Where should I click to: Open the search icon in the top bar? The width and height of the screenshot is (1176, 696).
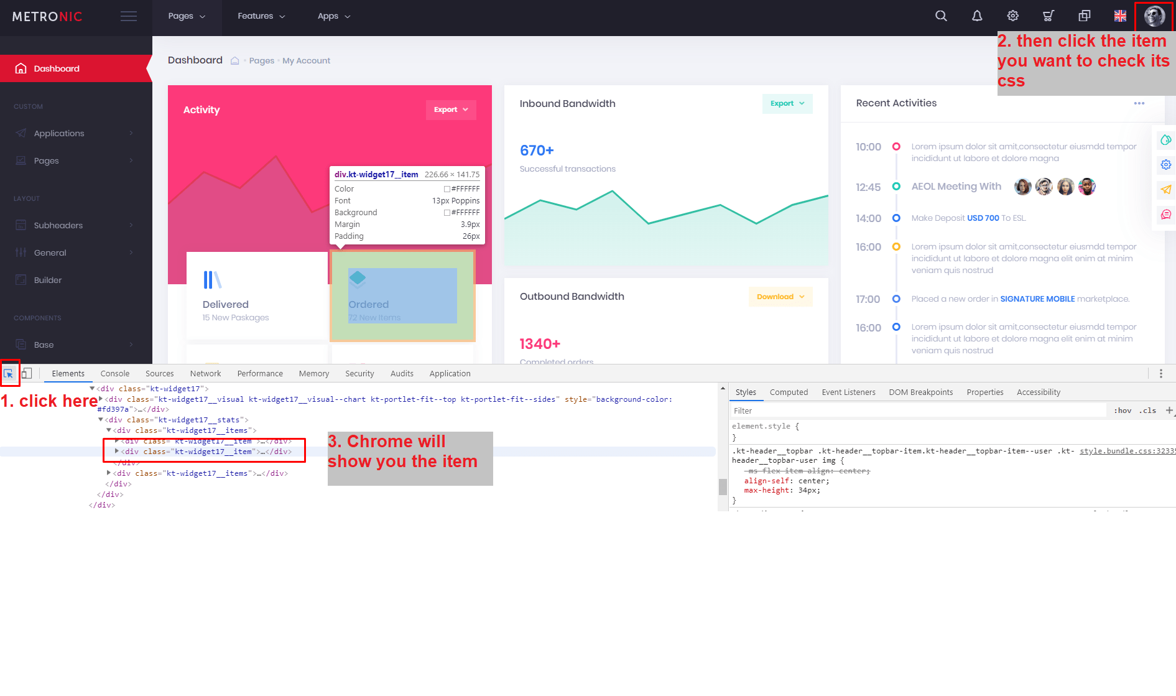(941, 16)
